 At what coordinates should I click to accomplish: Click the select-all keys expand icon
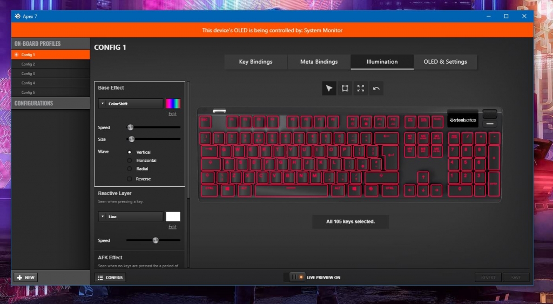[360, 89]
